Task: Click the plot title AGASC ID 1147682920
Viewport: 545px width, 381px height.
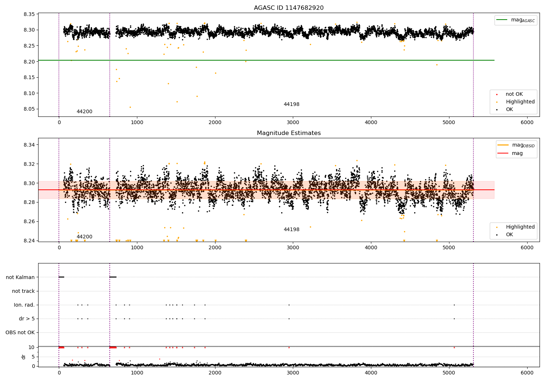Action: (288, 8)
